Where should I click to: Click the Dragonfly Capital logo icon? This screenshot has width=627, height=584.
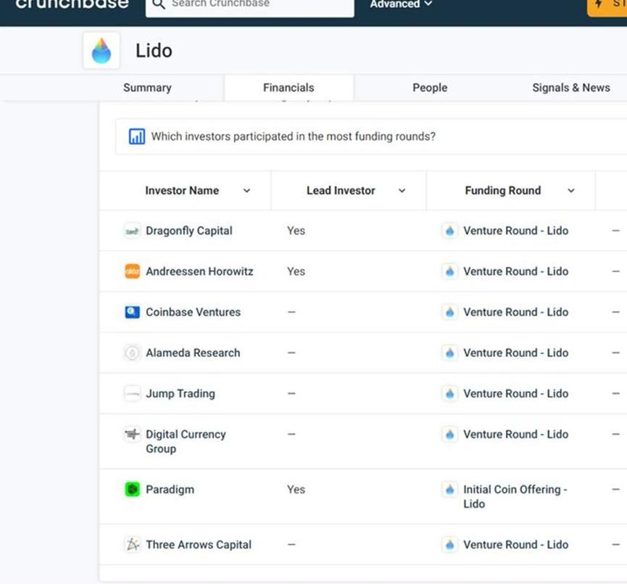tap(133, 231)
